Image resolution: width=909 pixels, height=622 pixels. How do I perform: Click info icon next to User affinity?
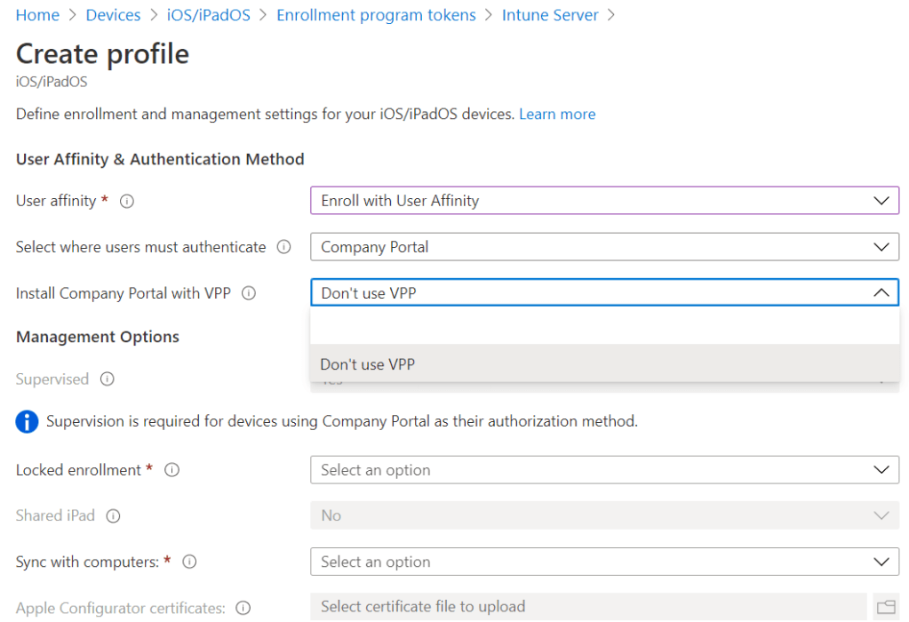coord(127,201)
